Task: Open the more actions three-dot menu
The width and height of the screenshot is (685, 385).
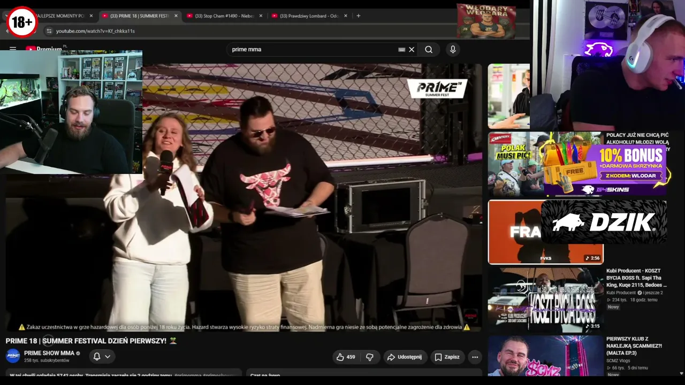Action: coord(475,357)
